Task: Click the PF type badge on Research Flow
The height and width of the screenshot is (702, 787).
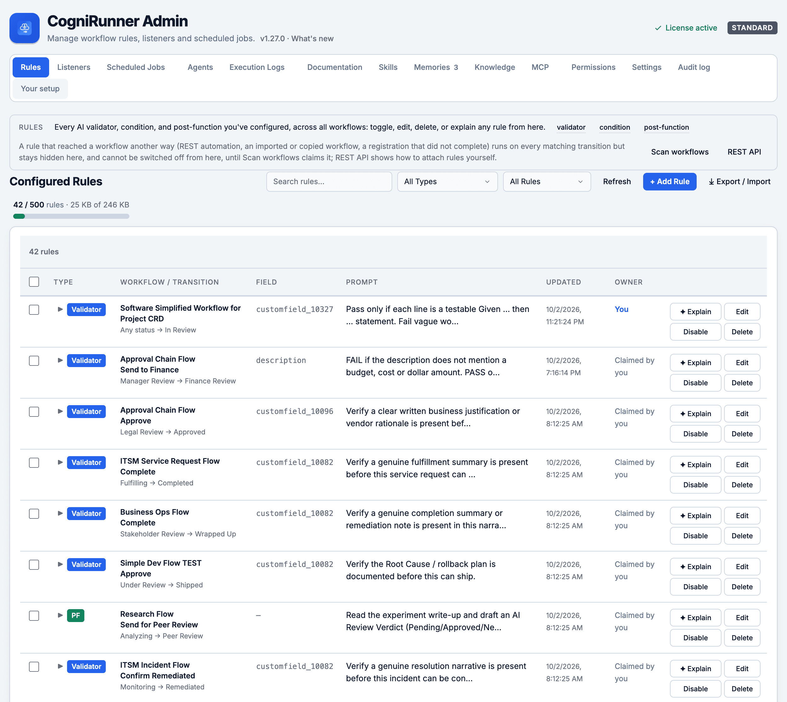Action: [x=76, y=616]
